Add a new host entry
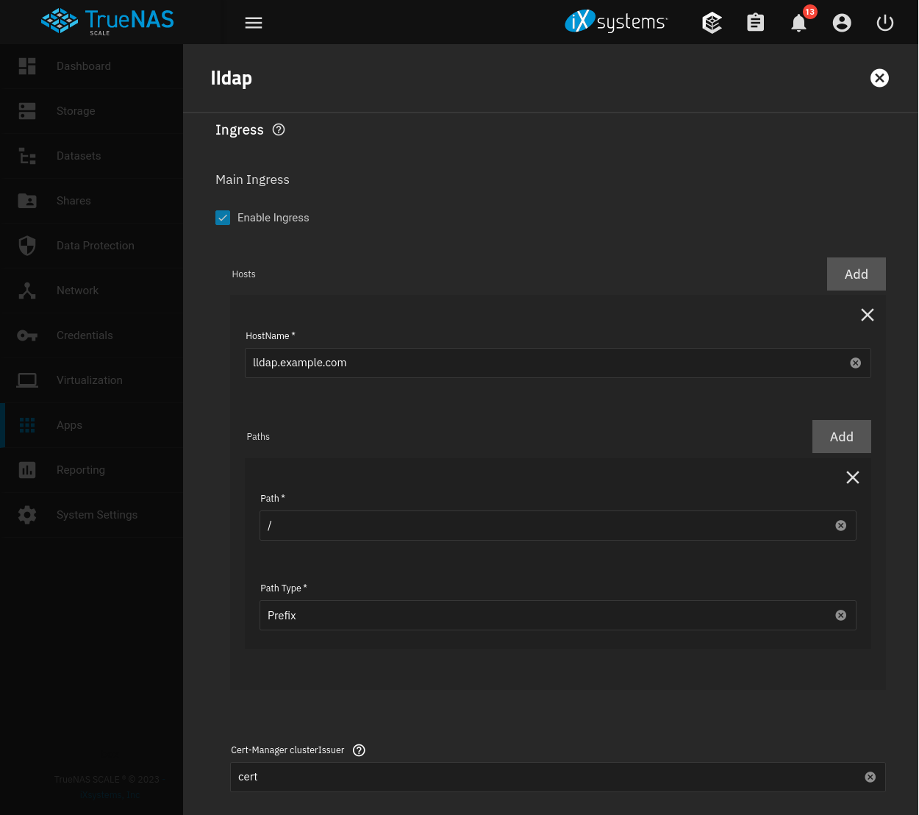The height and width of the screenshot is (815, 919). pyautogui.click(x=856, y=274)
